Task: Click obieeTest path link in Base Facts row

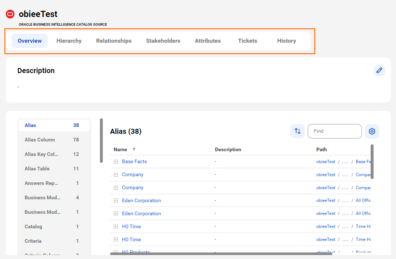Action: click(326, 162)
